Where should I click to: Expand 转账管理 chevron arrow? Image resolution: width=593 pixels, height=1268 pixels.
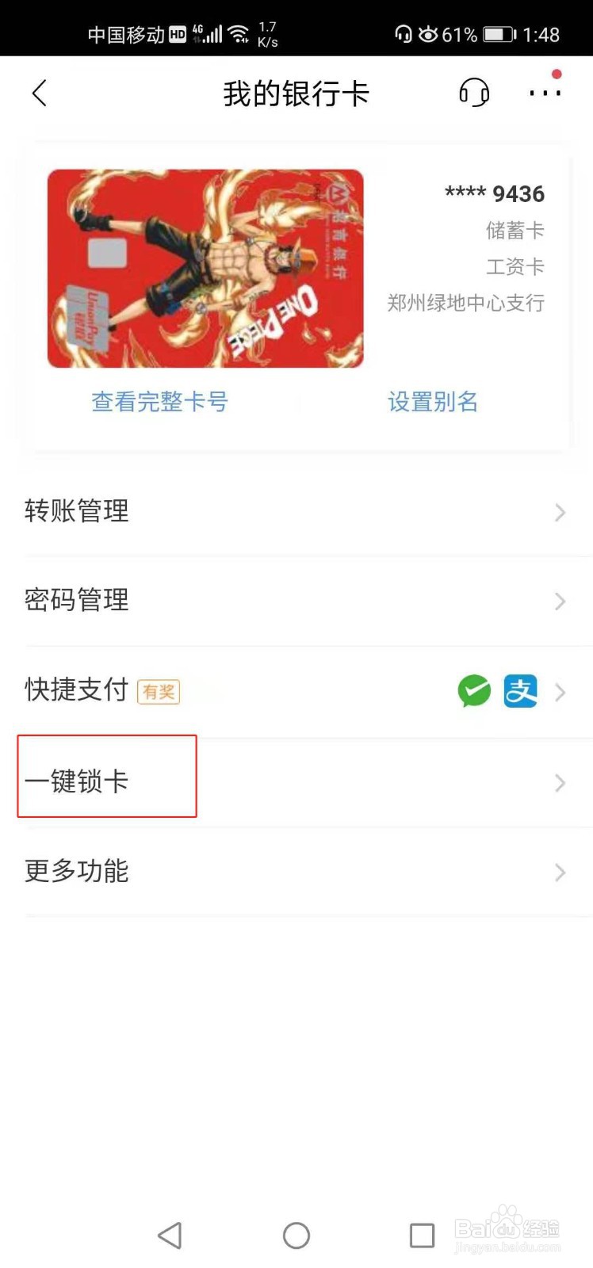560,513
